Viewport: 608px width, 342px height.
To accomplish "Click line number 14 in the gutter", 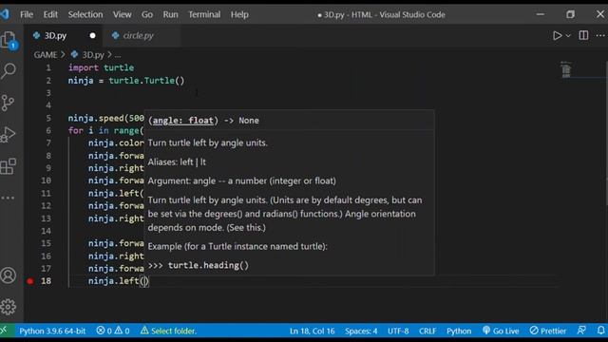I will point(47,231).
